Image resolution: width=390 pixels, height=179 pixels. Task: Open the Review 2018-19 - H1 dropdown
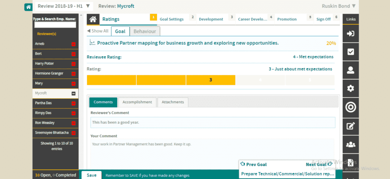click(x=63, y=6)
